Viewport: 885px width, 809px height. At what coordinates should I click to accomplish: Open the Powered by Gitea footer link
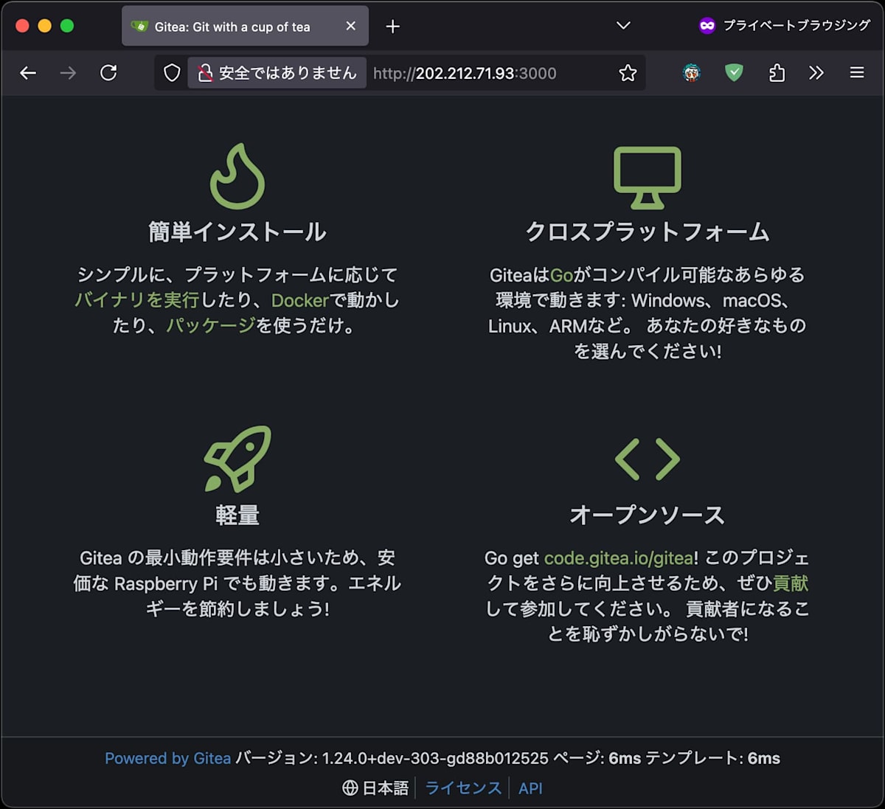pyautogui.click(x=167, y=758)
